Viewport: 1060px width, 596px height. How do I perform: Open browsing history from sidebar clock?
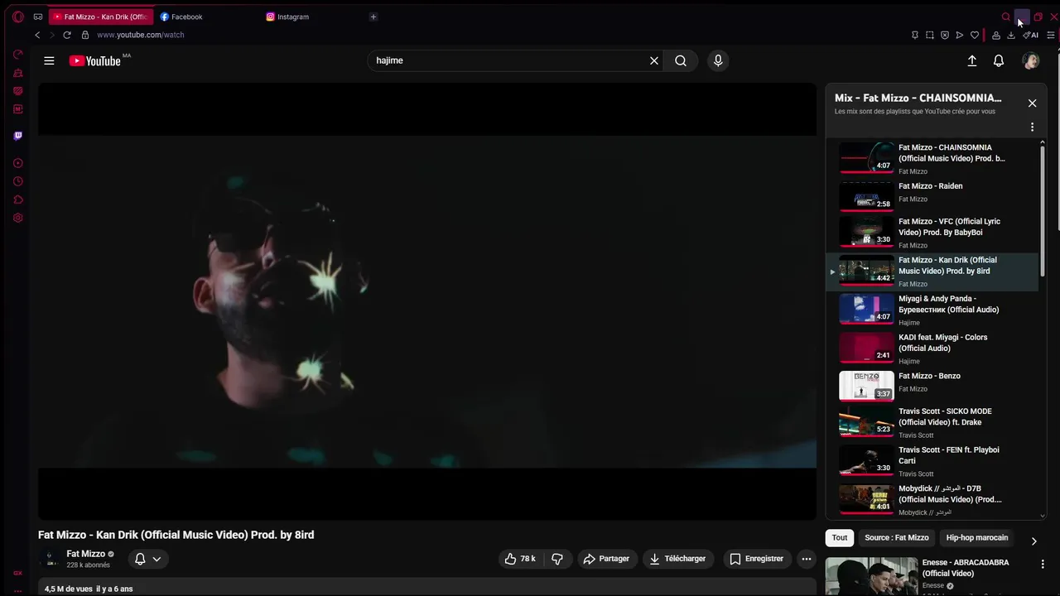click(x=17, y=181)
